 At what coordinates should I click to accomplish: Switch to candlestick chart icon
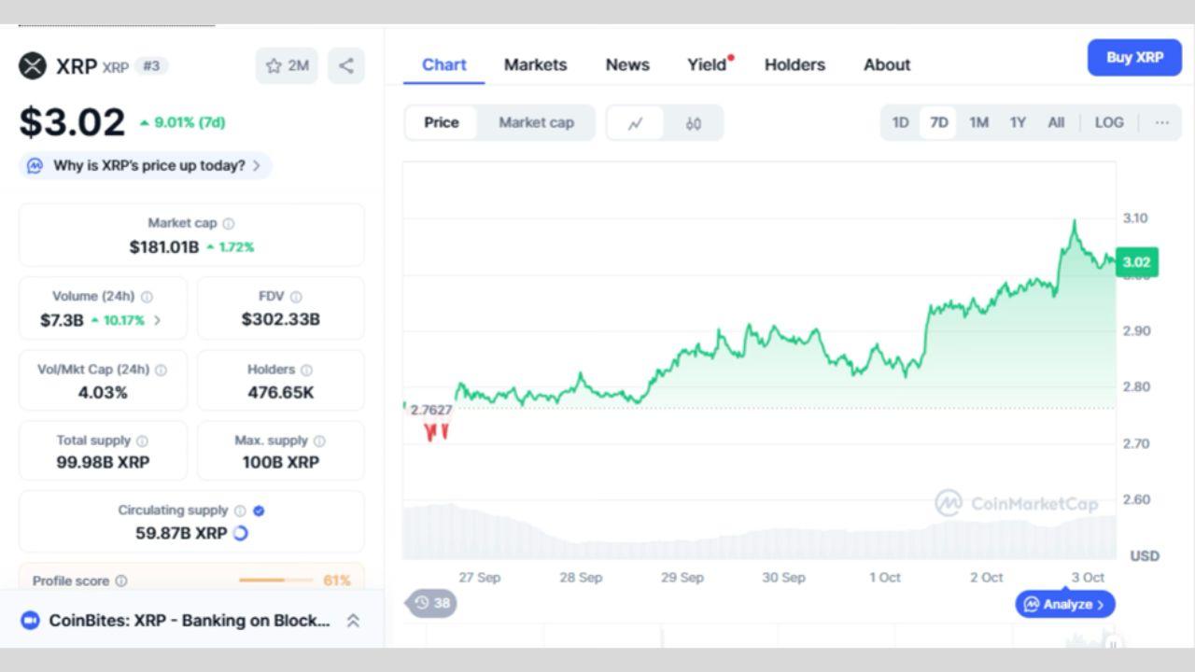tap(693, 123)
